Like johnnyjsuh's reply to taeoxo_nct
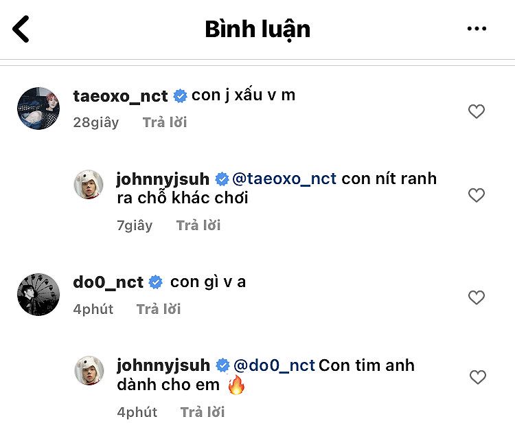The height and width of the screenshot is (432, 515). point(477,195)
